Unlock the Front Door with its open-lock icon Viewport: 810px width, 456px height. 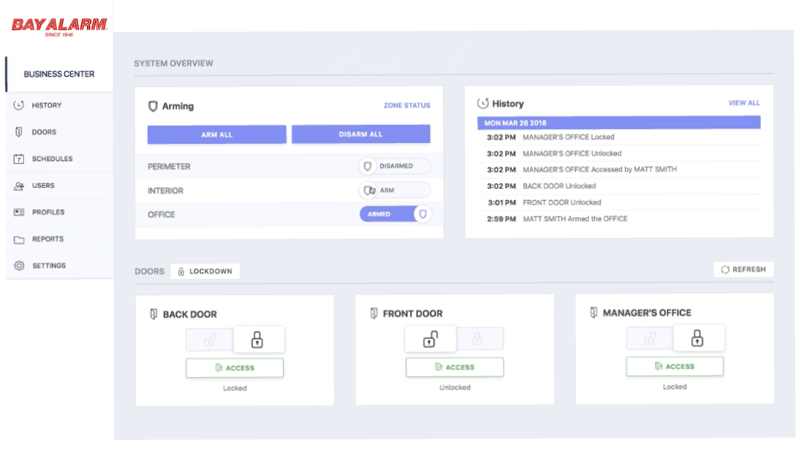click(x=431, y=339)
